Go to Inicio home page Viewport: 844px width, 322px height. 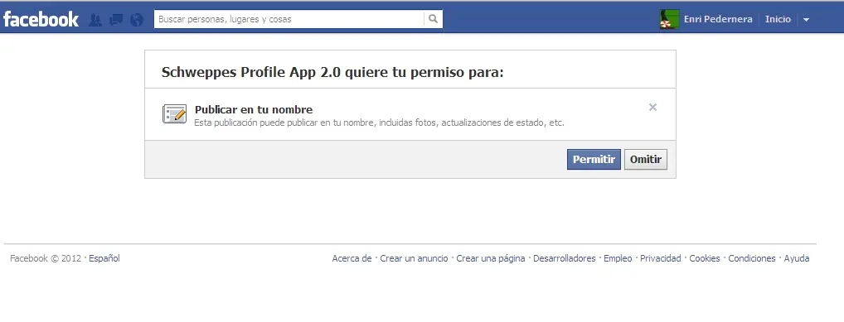(x=778, y=19)
